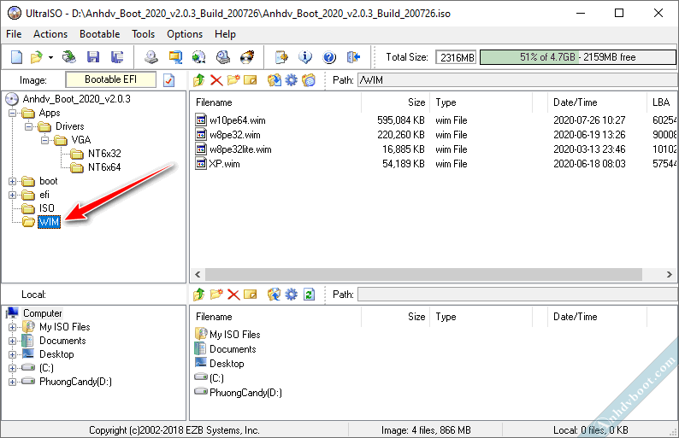This screenshot has width=679, height=438.
Task: Collapse the Drivers folder tree node
Action: pyautogui.click(x=28, y=126)
